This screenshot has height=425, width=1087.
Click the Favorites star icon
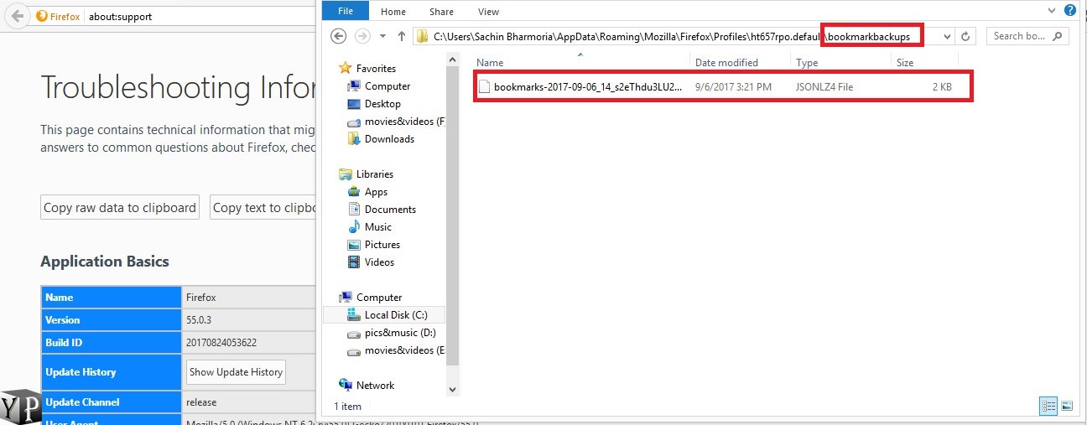point(344,68)
